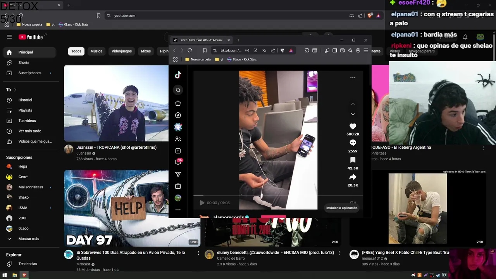Open the YouTube hamburger guide menu
496x279 pixels.
click(9, 37)
